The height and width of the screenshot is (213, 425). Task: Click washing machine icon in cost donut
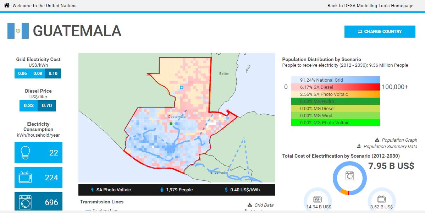(350, 176)
